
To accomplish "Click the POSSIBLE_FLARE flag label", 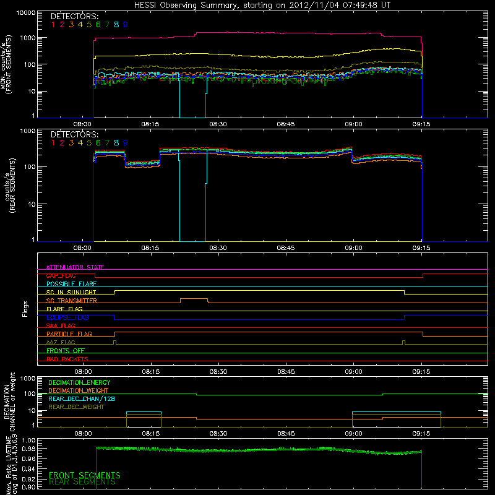I will (71, 284).
